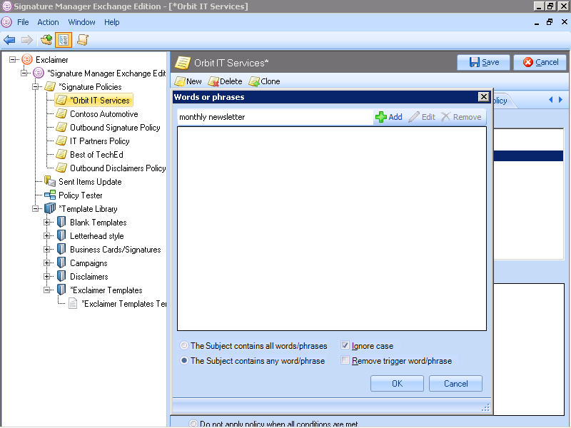Collapse Signature Manager Exchange Edition node
571x428 pixels.
(24, 73)
